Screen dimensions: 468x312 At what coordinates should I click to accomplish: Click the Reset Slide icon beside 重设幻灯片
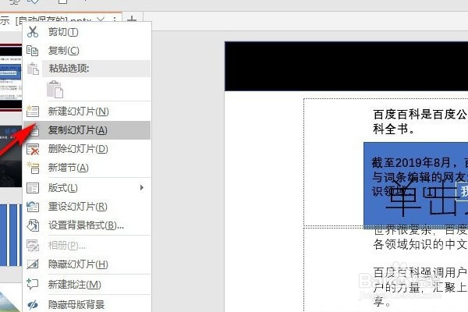(x=33, y=206)
